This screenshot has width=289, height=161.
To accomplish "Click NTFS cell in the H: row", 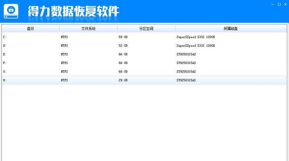I will point(64,80).
